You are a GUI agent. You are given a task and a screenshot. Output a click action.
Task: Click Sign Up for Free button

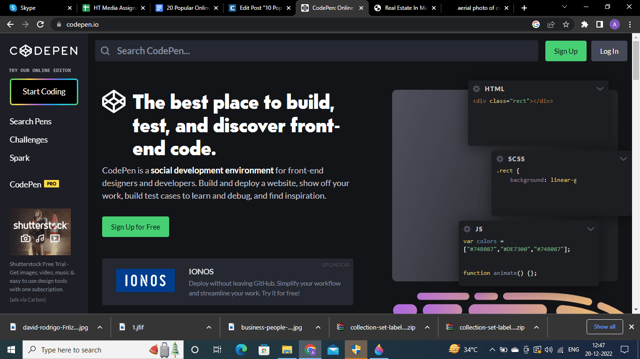135,227
